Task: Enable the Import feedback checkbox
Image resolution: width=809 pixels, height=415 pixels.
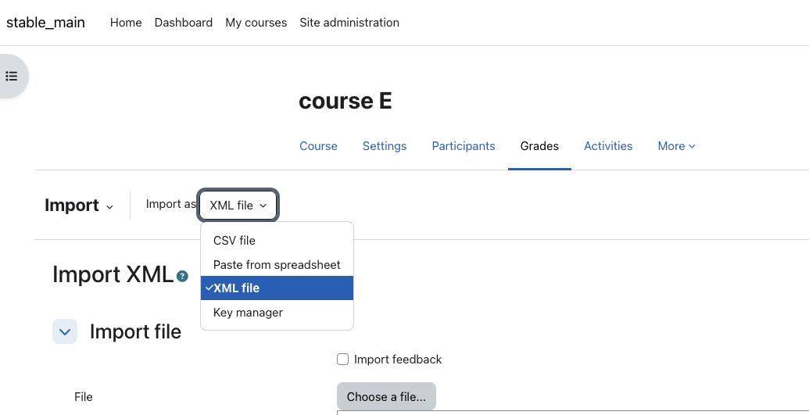Action: tap(342, 360)
